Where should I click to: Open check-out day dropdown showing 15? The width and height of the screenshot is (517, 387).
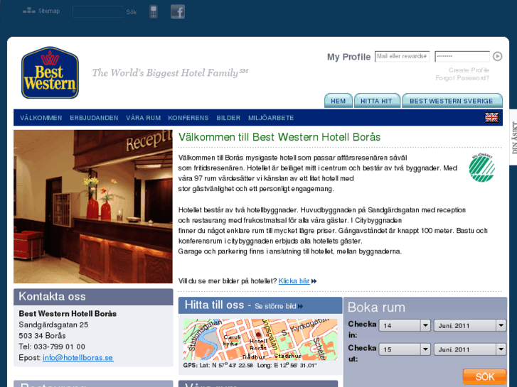click(x=405, y=349)
